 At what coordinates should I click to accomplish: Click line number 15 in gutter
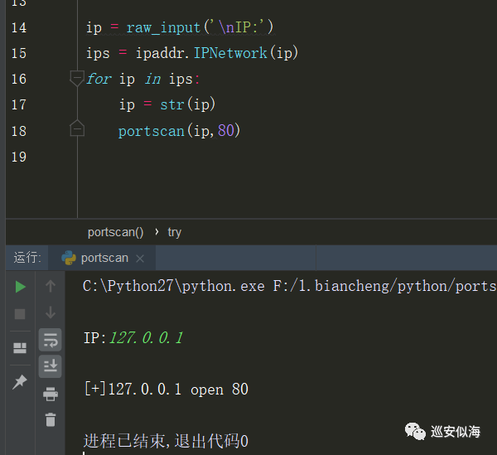click(19, 53)
